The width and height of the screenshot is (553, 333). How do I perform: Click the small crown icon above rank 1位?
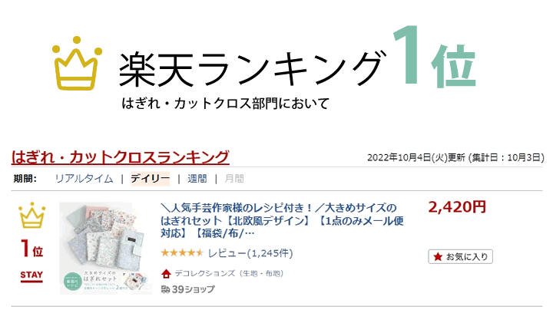(31, 217)
